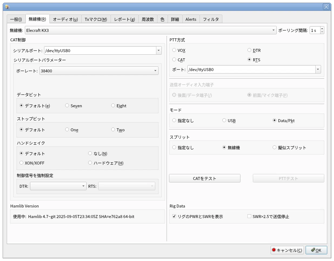The width and height of the screenshot is (334, 261).
Task: Select スプリット 無線機 option
Action: [x=231, y=148]
